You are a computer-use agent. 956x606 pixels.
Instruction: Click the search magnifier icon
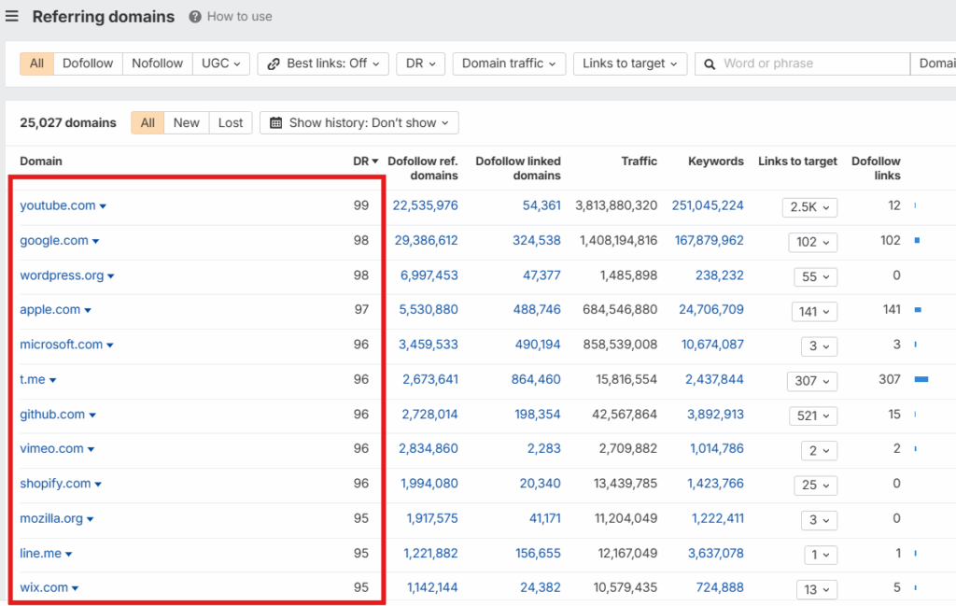point(710,64)
